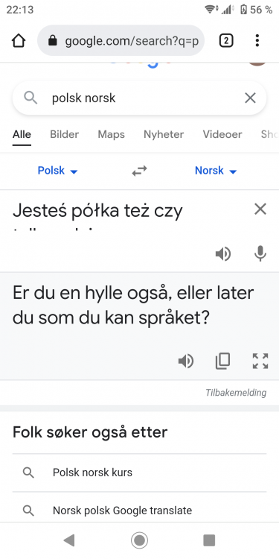The width and height of the screenshot is (279, 559).
Task: Open the Videoer results tab
Action: click(x=222, y=134)
